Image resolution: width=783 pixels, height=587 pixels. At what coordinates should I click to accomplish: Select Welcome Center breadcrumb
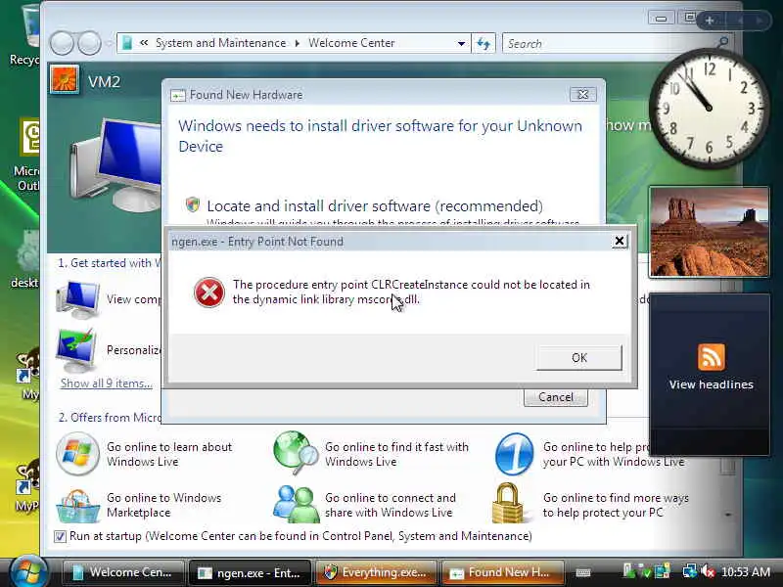coord(351,43)
